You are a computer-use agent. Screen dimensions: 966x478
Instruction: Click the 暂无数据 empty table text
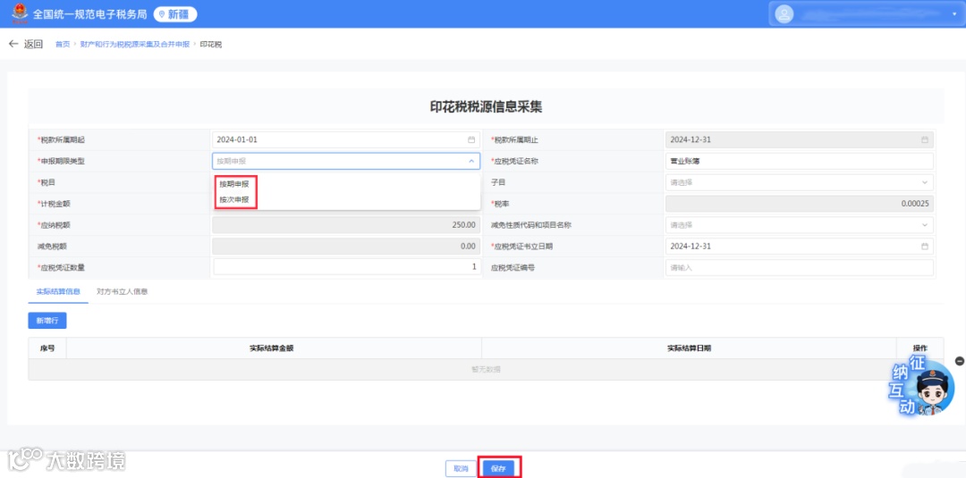click(486, 370)
